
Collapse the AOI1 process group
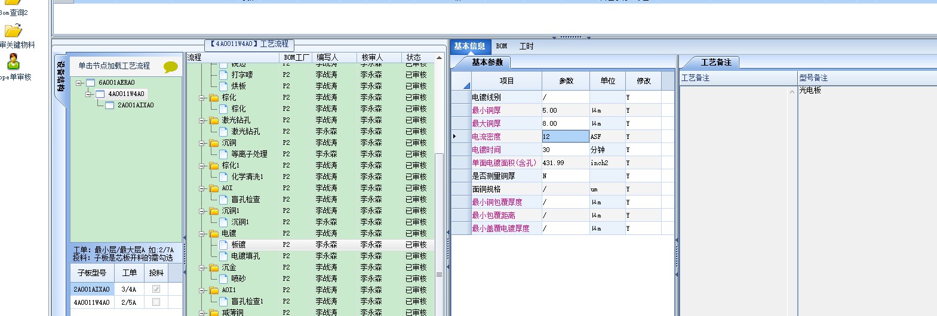(202, 290)
